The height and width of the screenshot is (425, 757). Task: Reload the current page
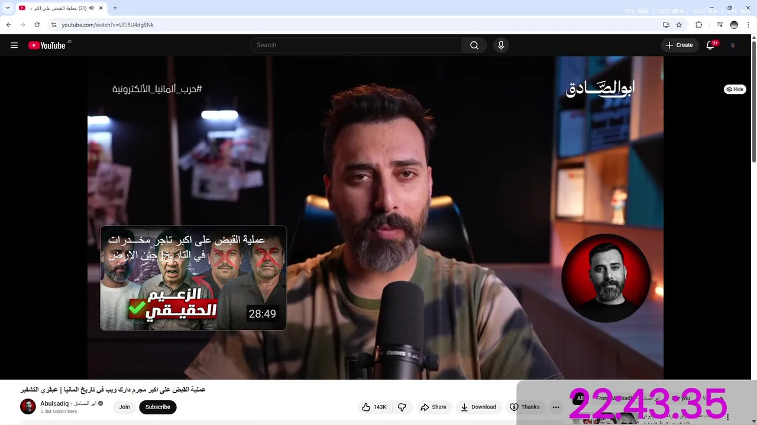click(x=37, y=25)
